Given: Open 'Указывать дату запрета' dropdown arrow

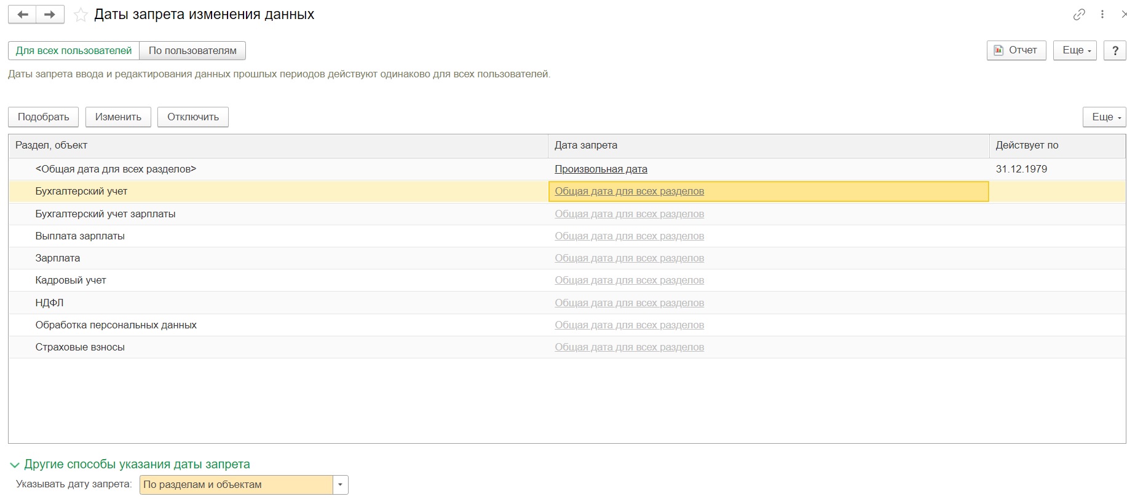Looking at the screenshot, I should click(x=341, y=485).
